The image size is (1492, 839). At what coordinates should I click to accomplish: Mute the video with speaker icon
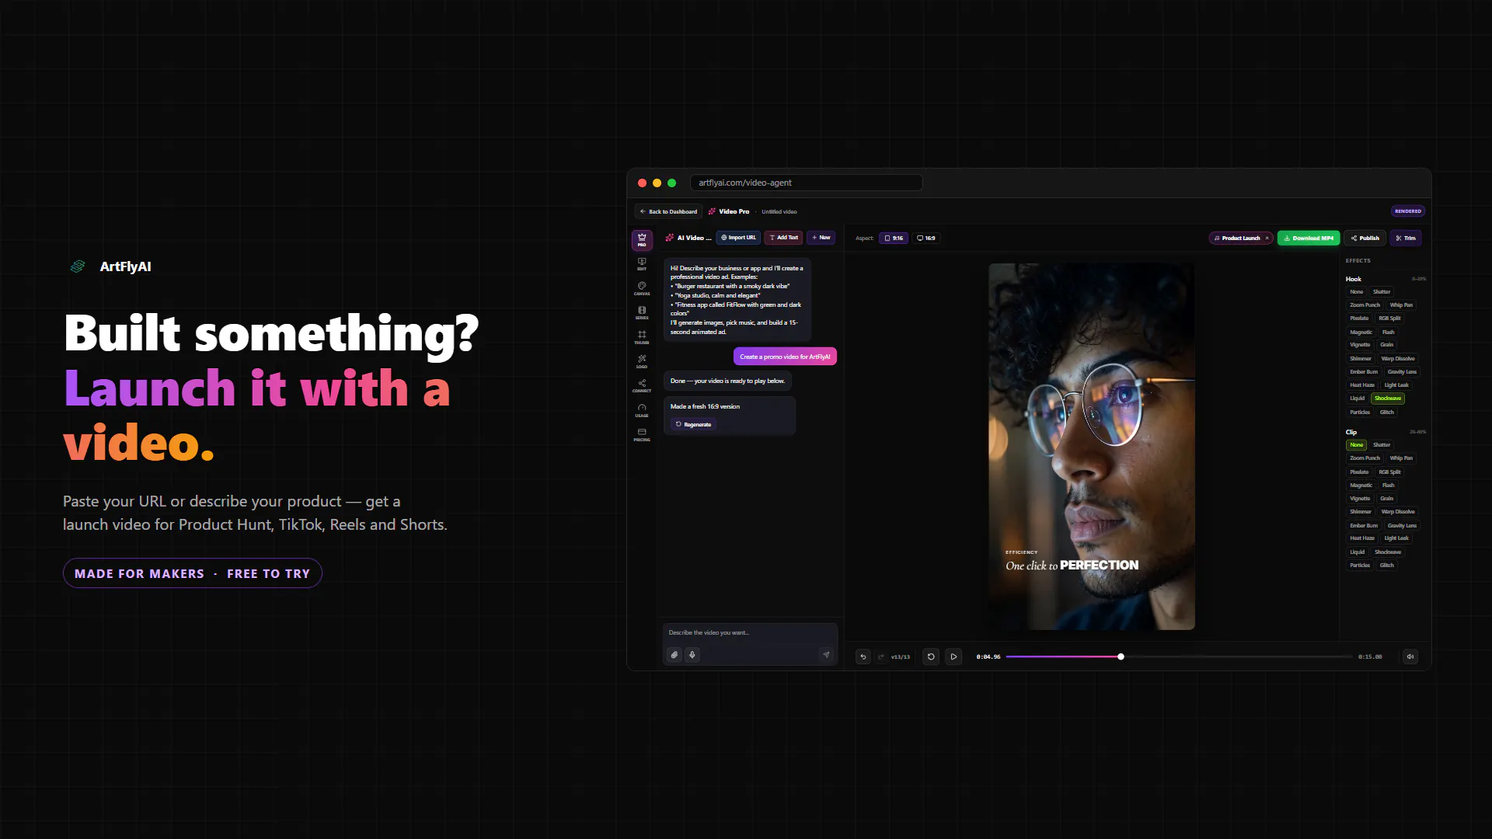coord(1410,656)
